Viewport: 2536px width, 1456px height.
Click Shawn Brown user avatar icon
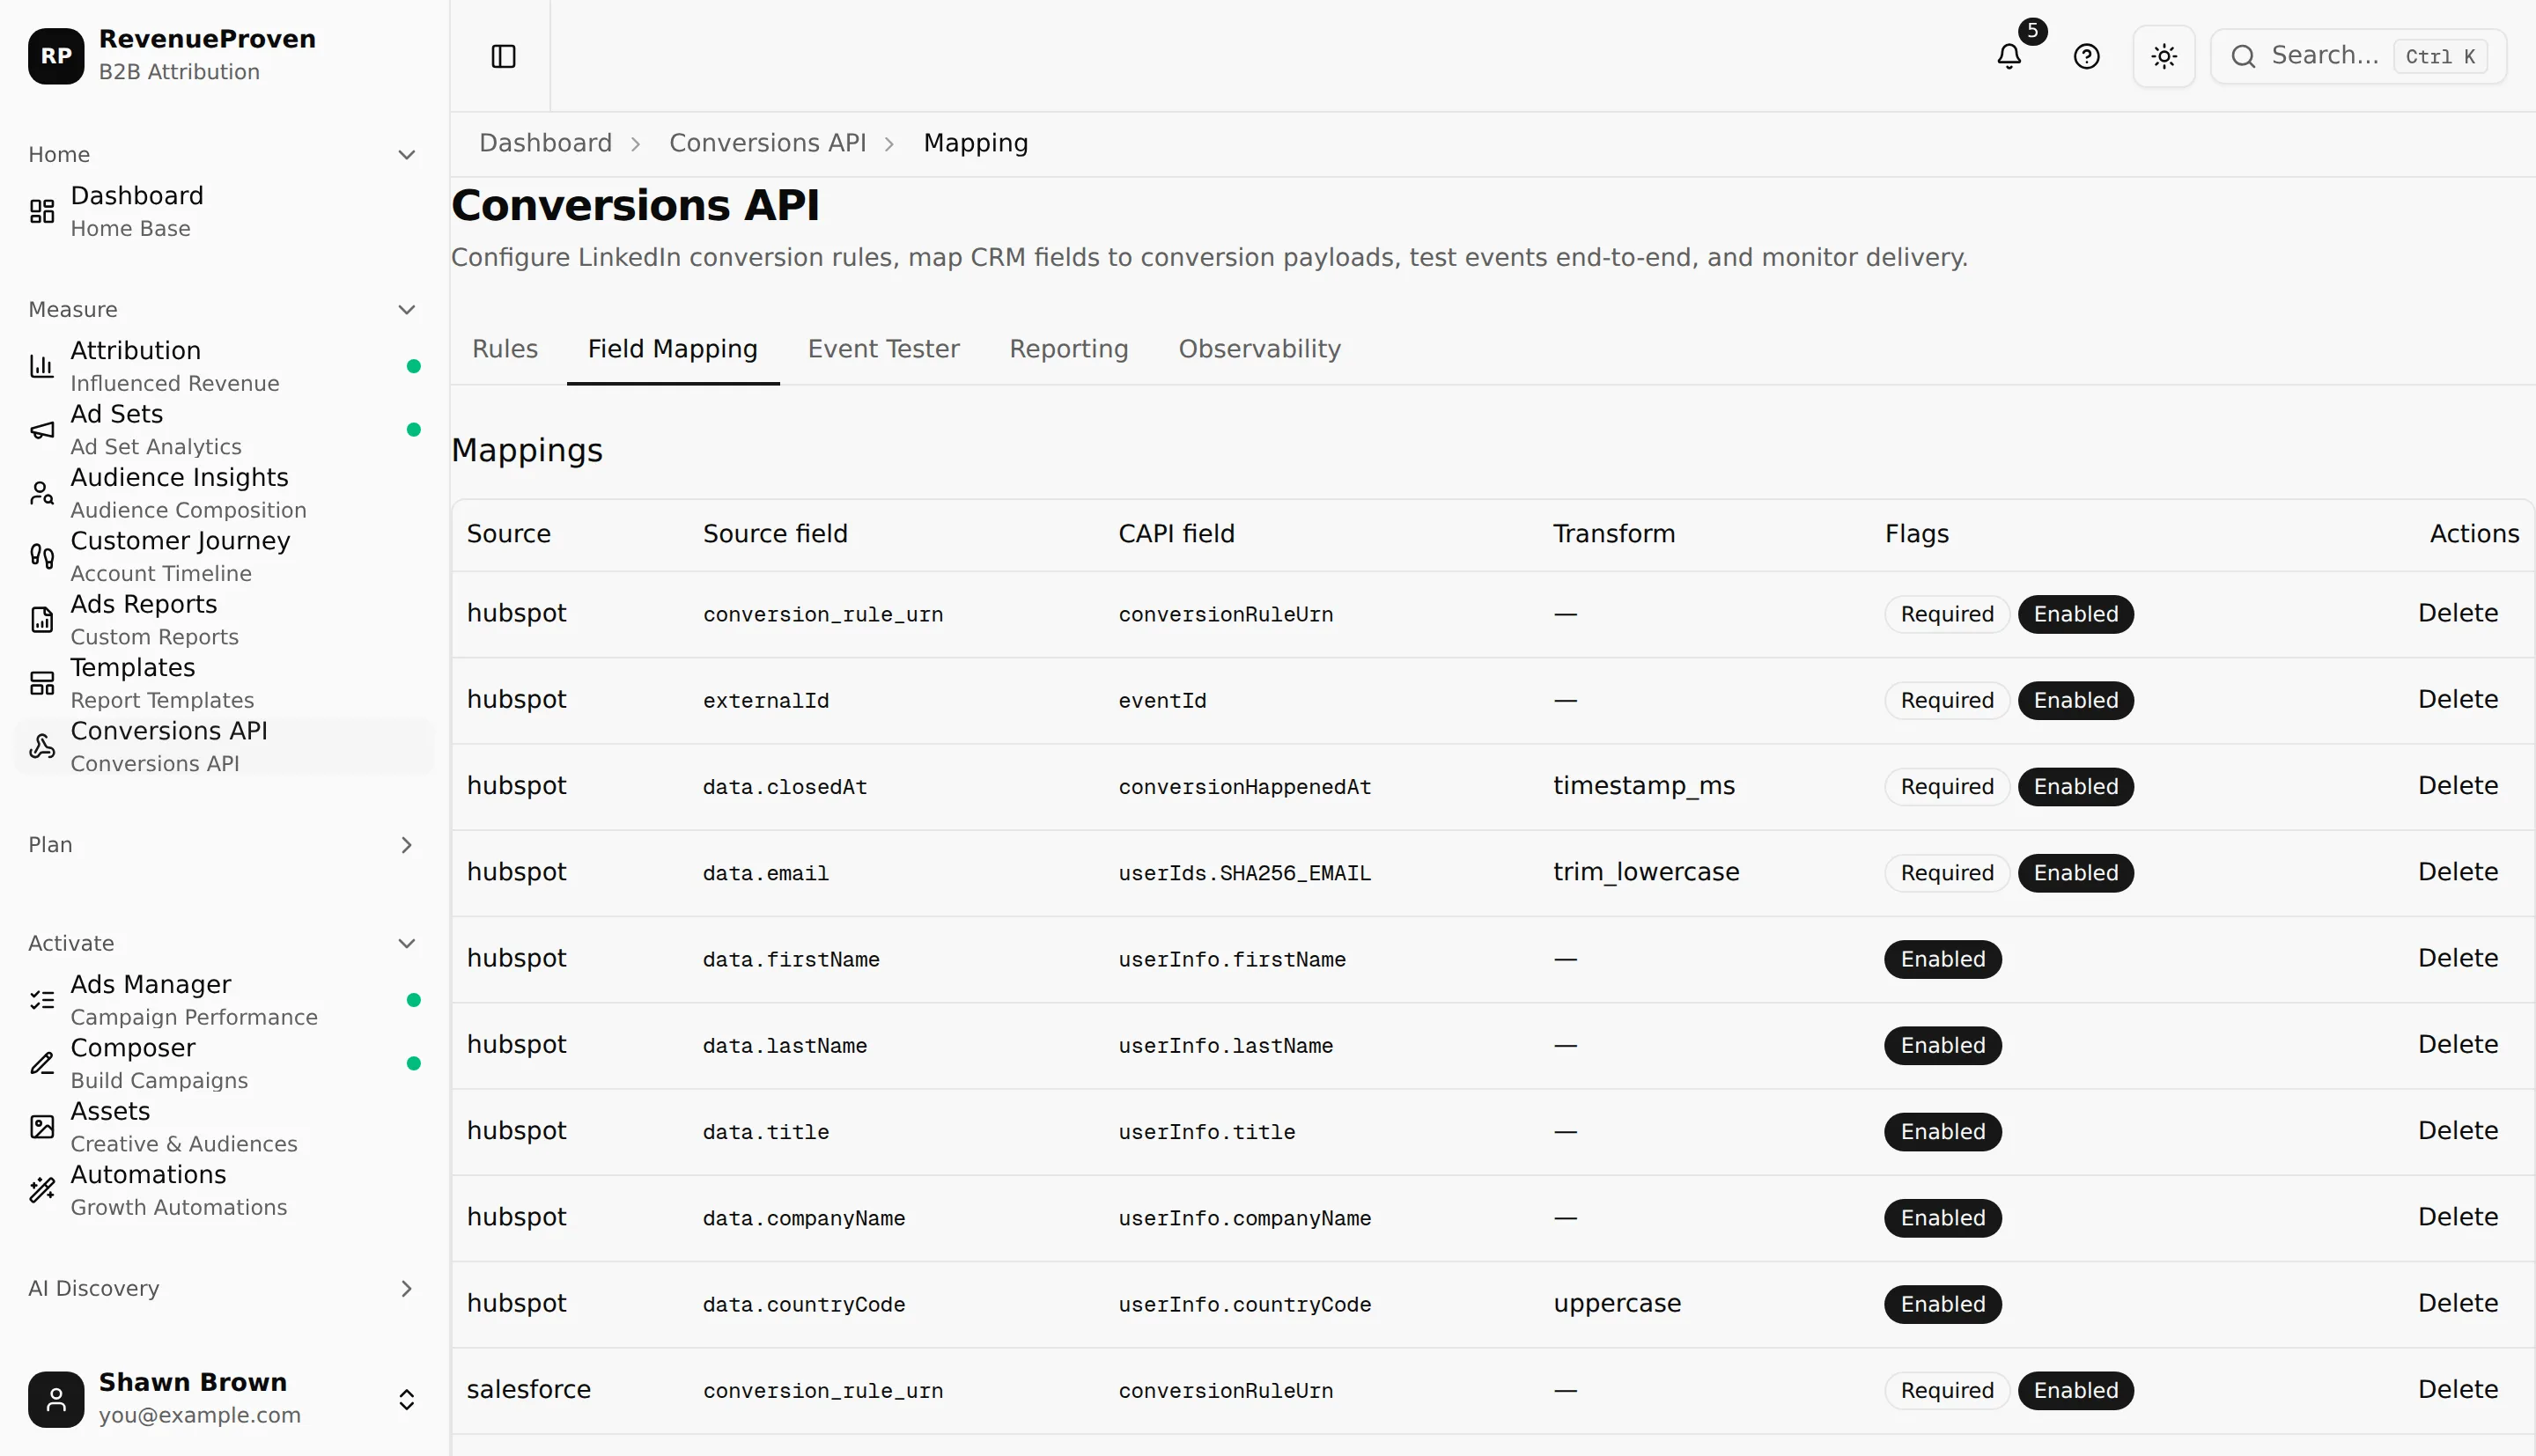56,1399
